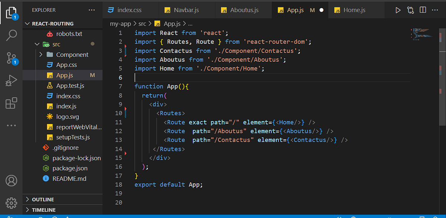Click src in the breadcrumb bar
This screenshot has width=446, height=218.
[x=142, y=23]
